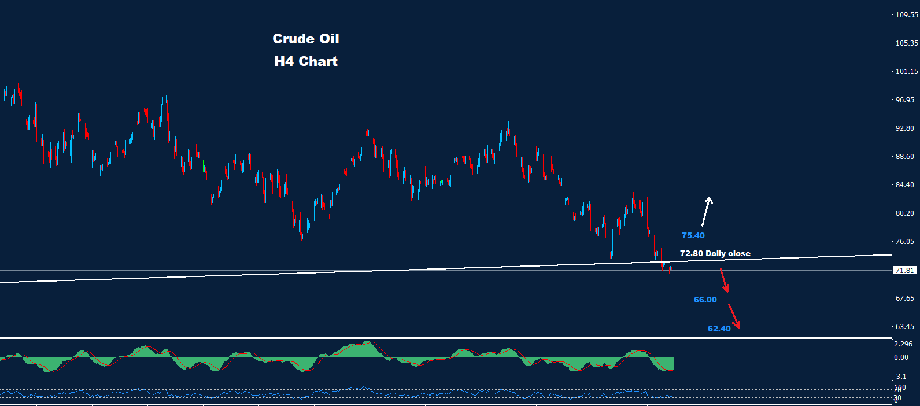Viewport: 920px width, 406px height.
Task: Select the 0.00 level on MACD scale
Action: point(901,357)
